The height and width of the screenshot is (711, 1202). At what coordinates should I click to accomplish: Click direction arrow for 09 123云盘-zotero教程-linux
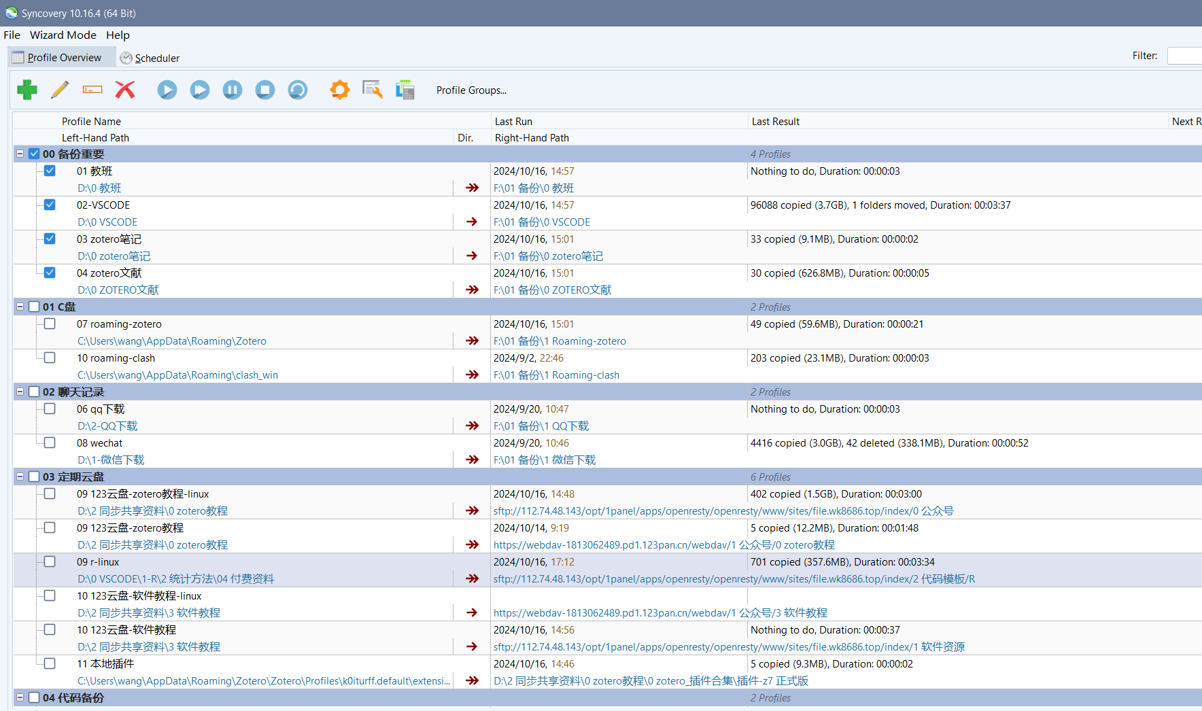[x=473, y=510]
